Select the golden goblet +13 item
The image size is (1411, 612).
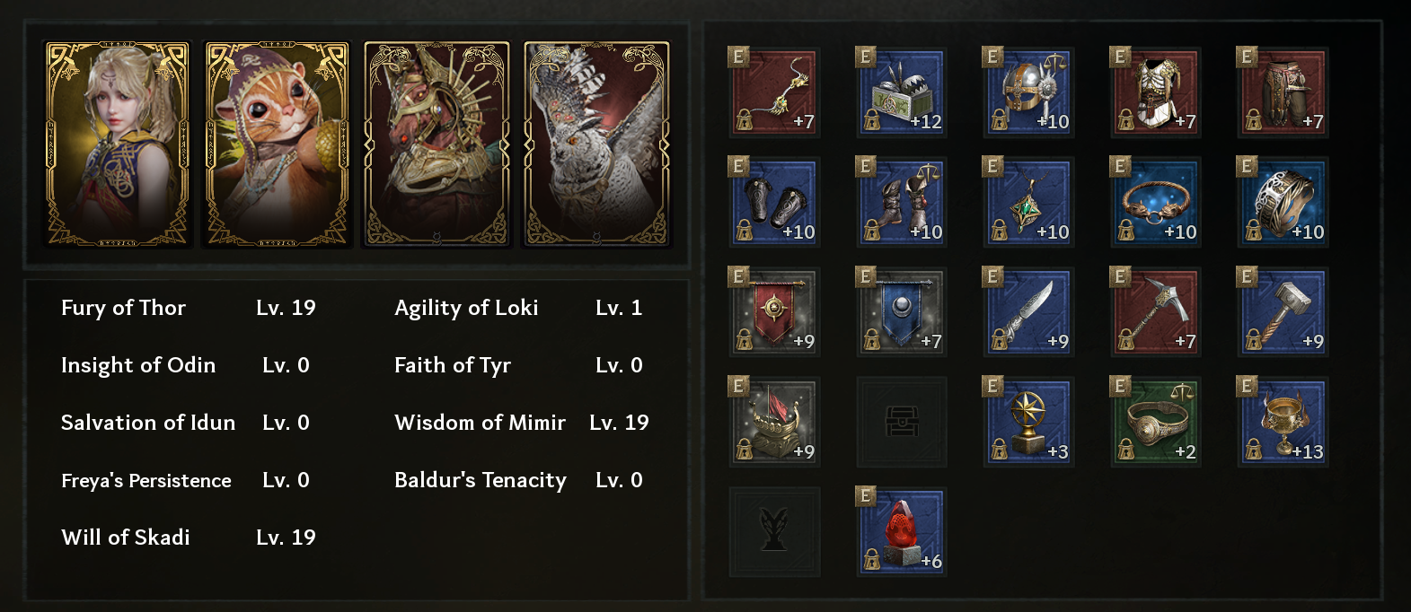(x=1283, y=423)
